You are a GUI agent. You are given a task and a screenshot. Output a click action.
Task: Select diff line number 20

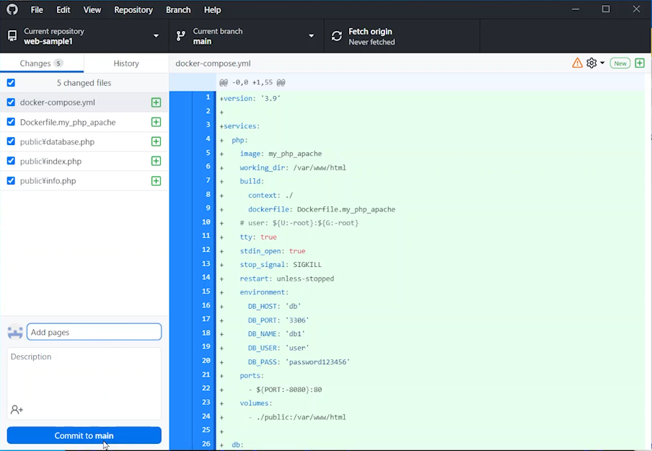coord(206,360)
